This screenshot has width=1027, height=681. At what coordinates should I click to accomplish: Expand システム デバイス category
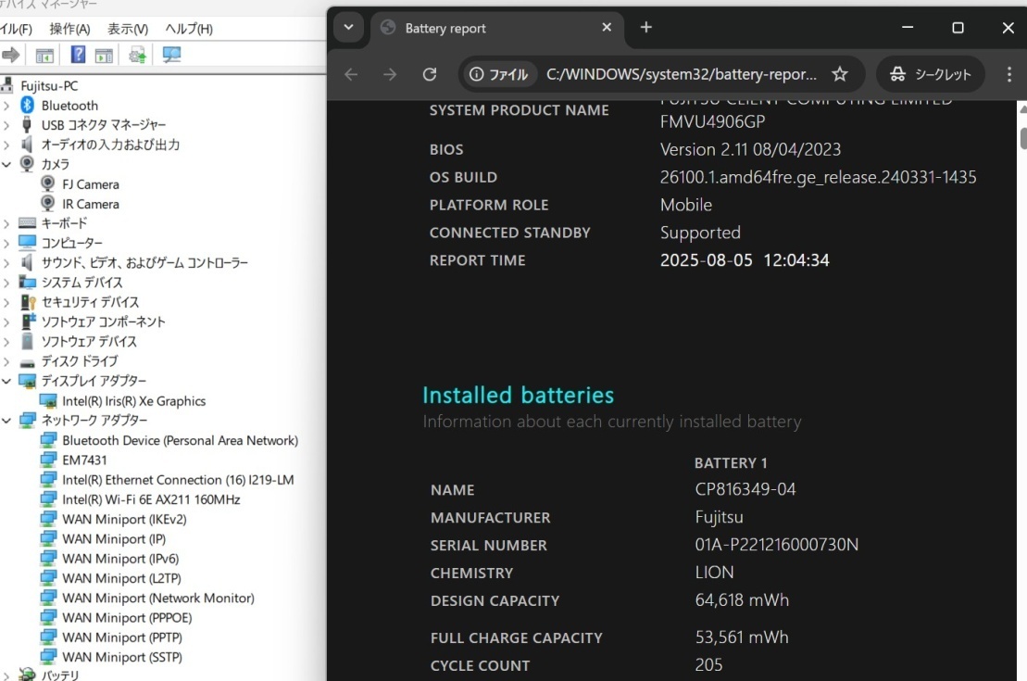tap(6, 283)
